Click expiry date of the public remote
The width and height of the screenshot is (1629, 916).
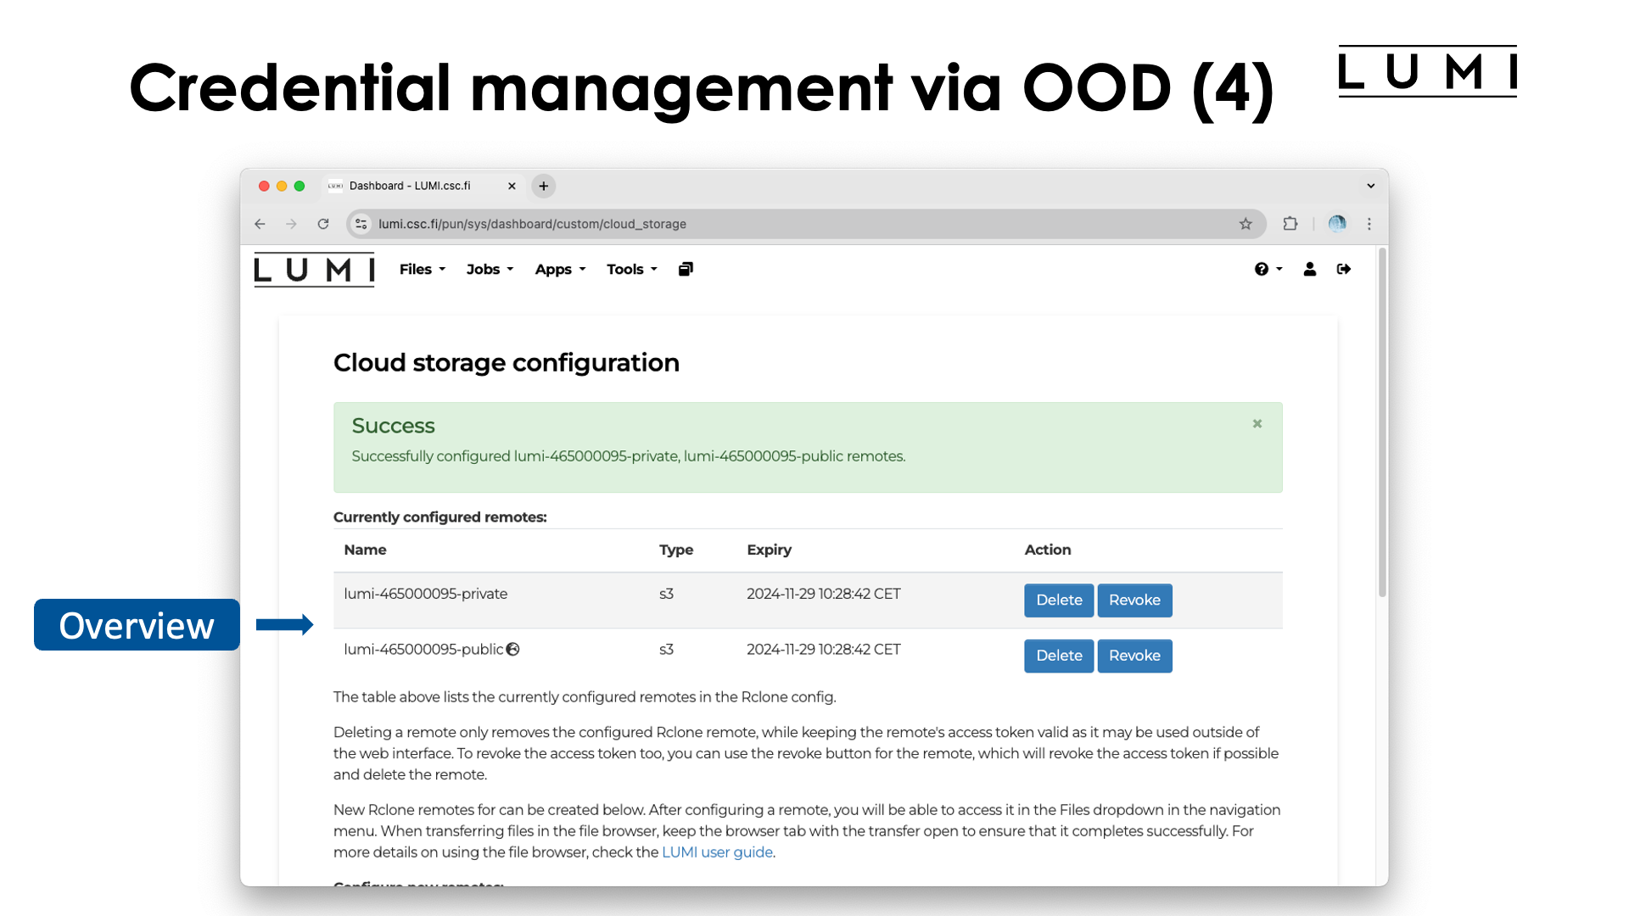point(824,650)
